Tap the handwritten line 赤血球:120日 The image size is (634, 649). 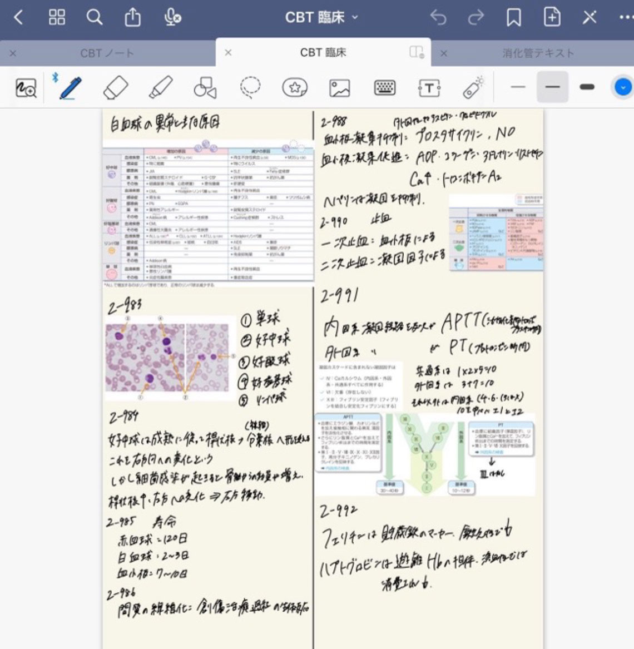[153, 539]
